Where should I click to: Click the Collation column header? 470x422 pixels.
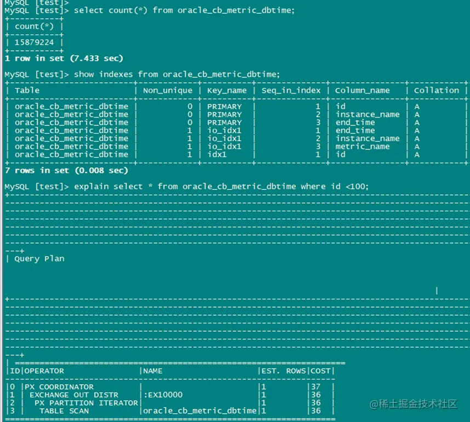pyautogui.click(x=437, y=90)
